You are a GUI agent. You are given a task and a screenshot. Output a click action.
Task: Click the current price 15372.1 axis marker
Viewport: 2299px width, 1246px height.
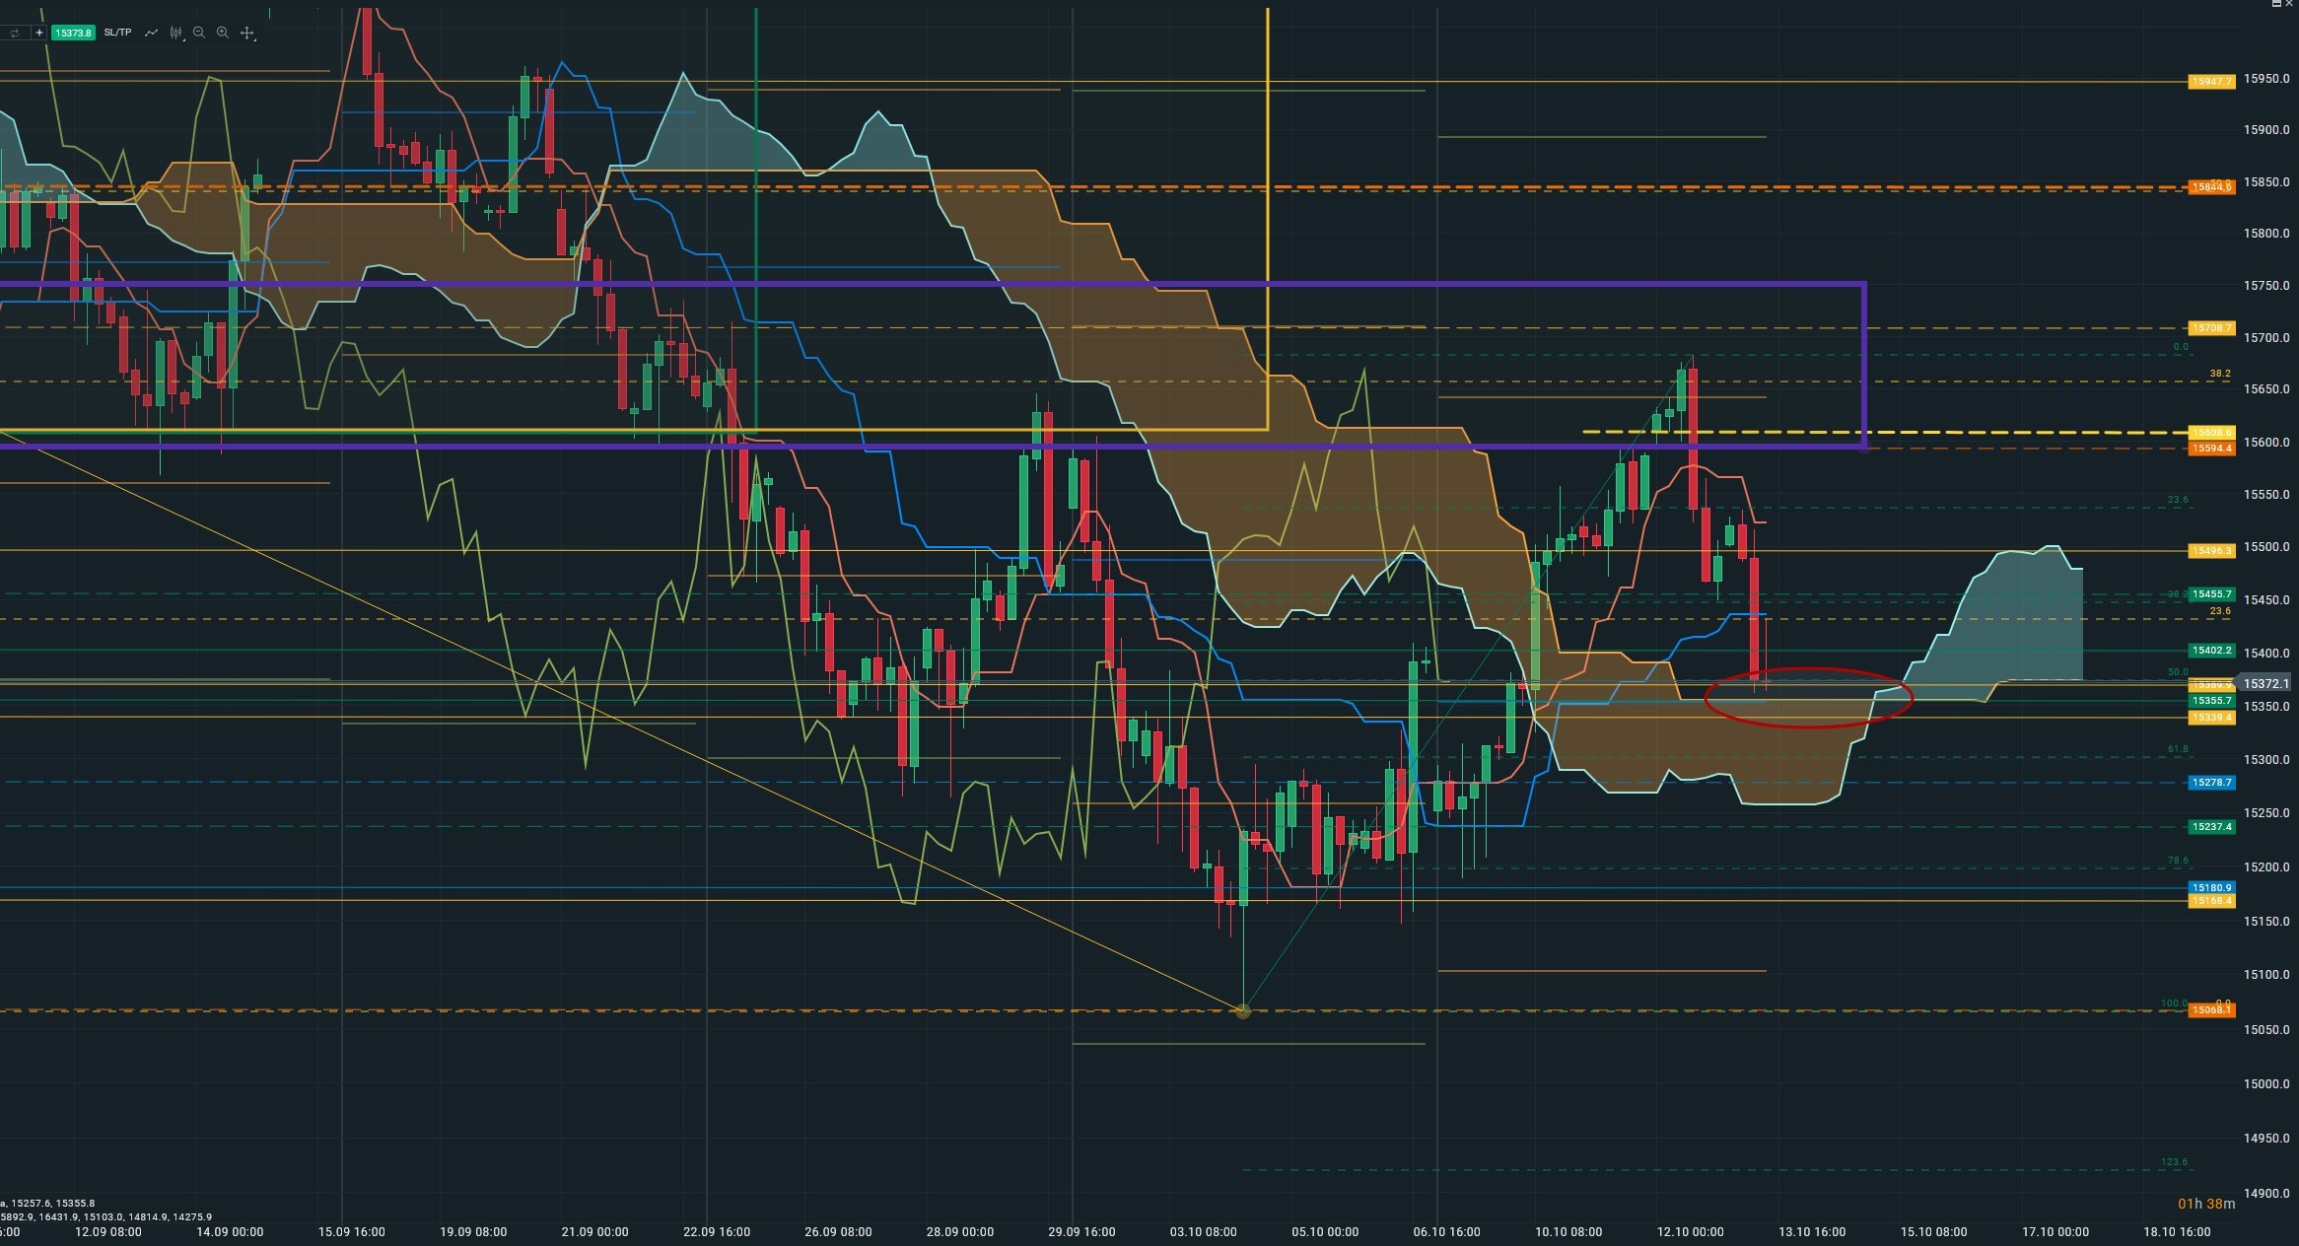pos(2264,683)
